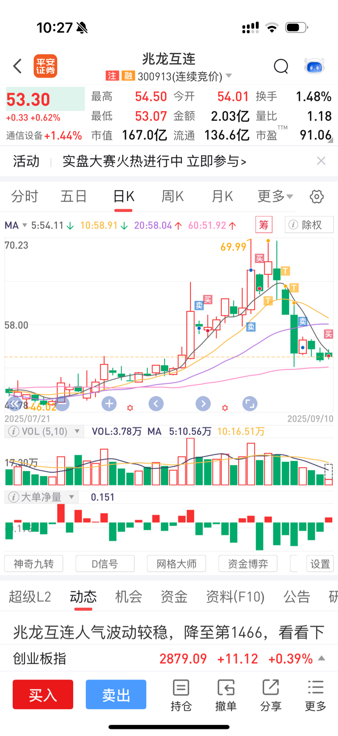The height and width of the screenshot is (736, 338).
Task: Open the 资料(F10) tab
Action: [x=235, y=597]
